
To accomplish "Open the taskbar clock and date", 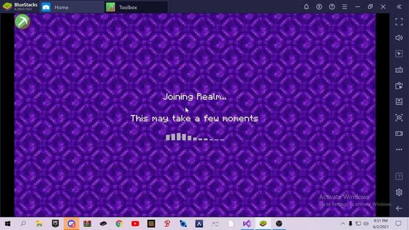I will pyautogui.click(x=381, y=224).
